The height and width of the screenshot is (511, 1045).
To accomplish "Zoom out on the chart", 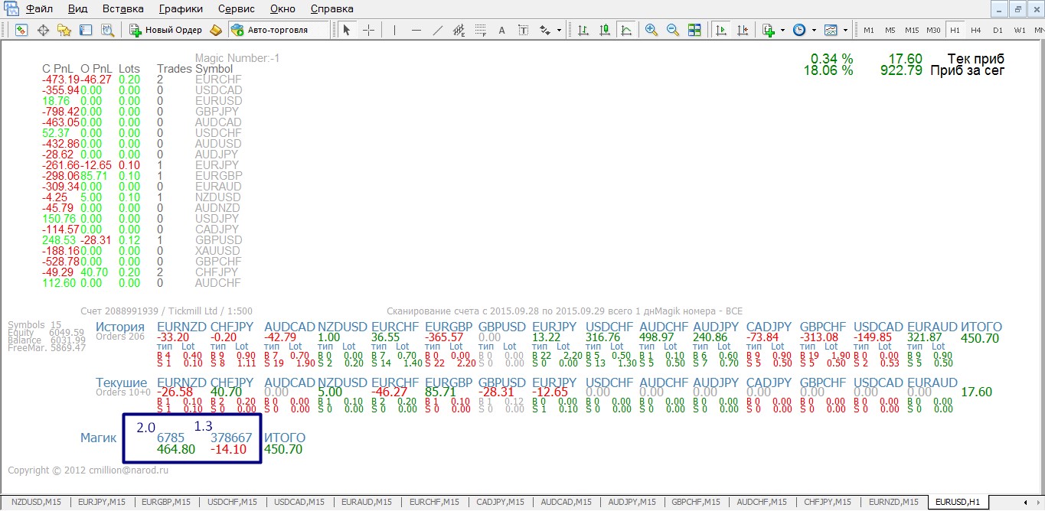I will point(673,30).
